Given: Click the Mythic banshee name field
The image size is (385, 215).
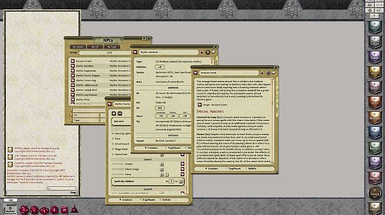Looking at the screenshot, I should click(x=169, y=52).
